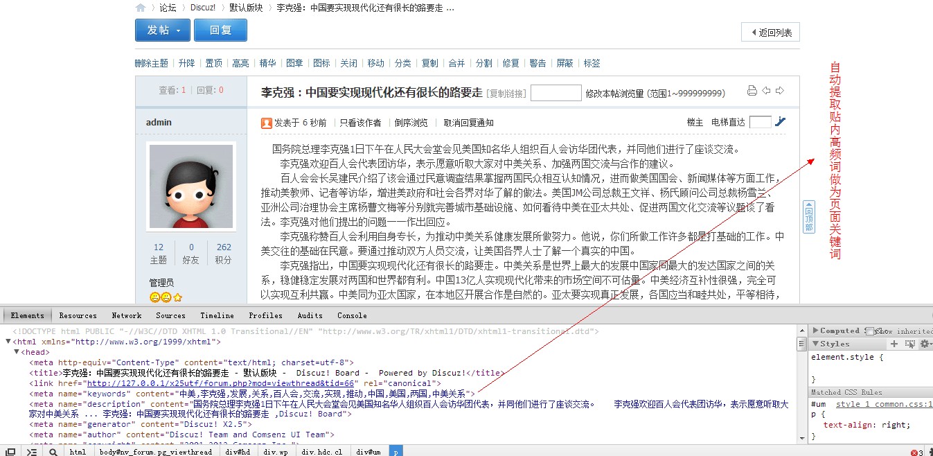Click 关闭 moderation link
Screen dimensions: 933x456
(x=349, y=63)
